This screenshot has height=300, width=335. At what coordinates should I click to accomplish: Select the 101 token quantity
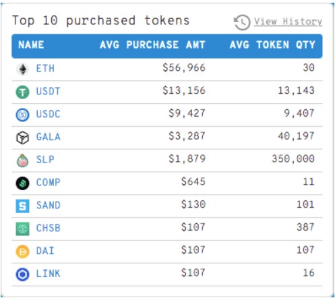[305, 204]
